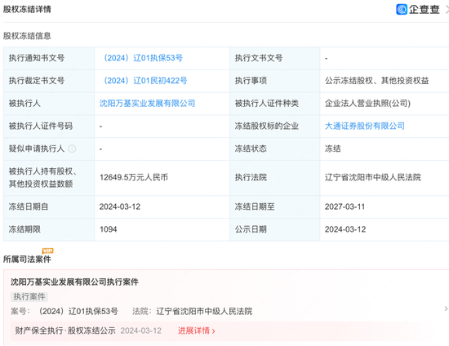Open the (2024)辽01民初422号 ruling link
Viewport: 449px width, 346px height.
coord(145,81)
